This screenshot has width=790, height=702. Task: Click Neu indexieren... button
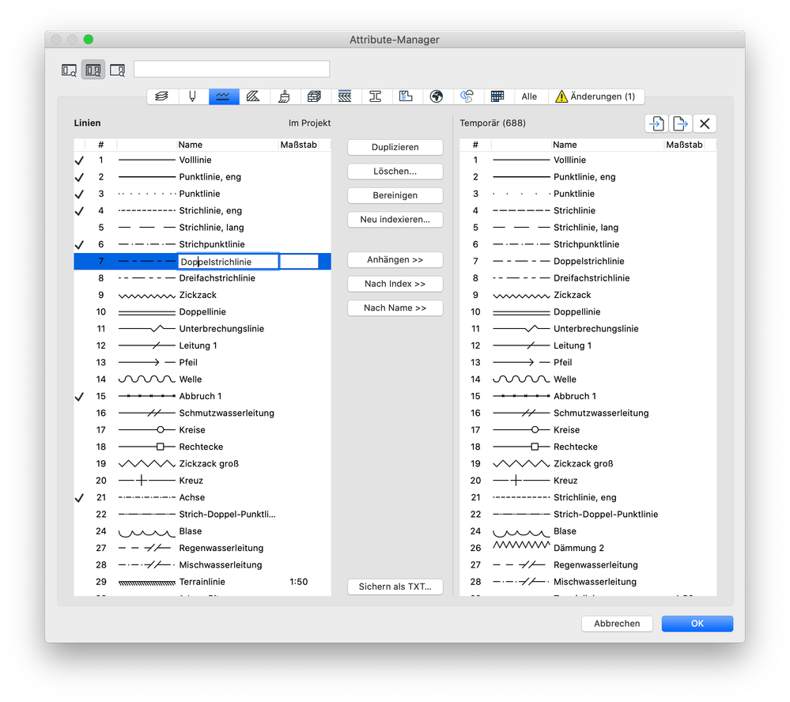coord(395,220)
